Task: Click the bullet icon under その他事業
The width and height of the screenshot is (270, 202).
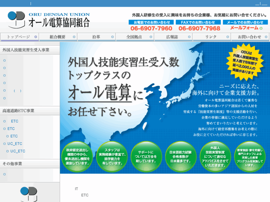Action: 4,174
